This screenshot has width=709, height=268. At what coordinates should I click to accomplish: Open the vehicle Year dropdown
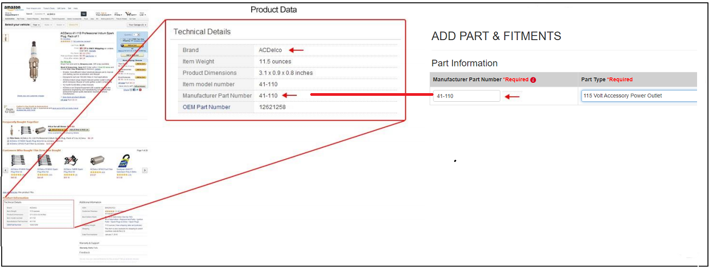(35, 24)
